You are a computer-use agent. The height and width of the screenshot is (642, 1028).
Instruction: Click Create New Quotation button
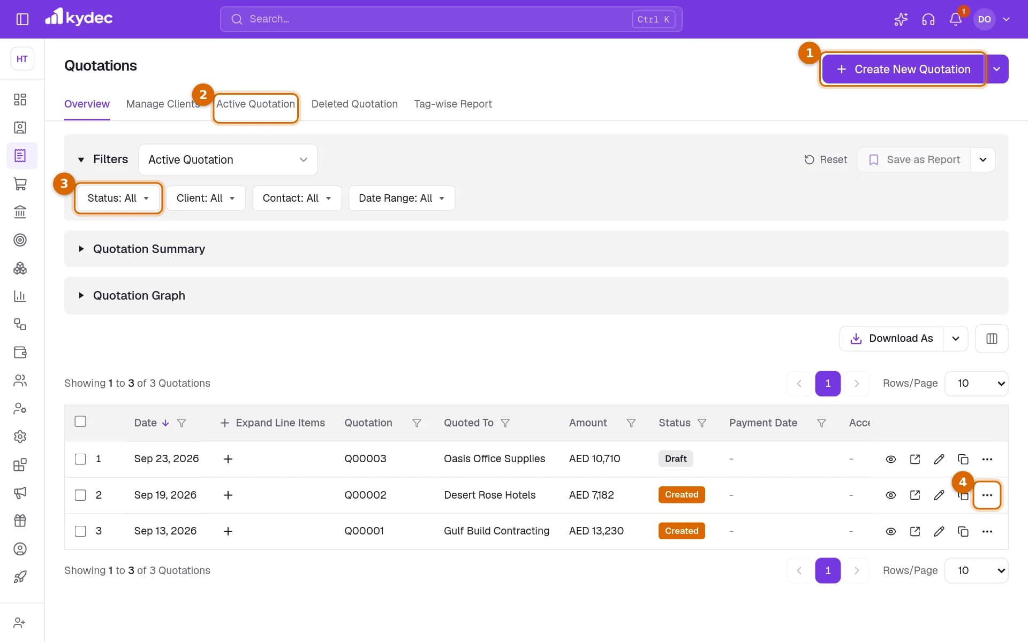[903, 69]
